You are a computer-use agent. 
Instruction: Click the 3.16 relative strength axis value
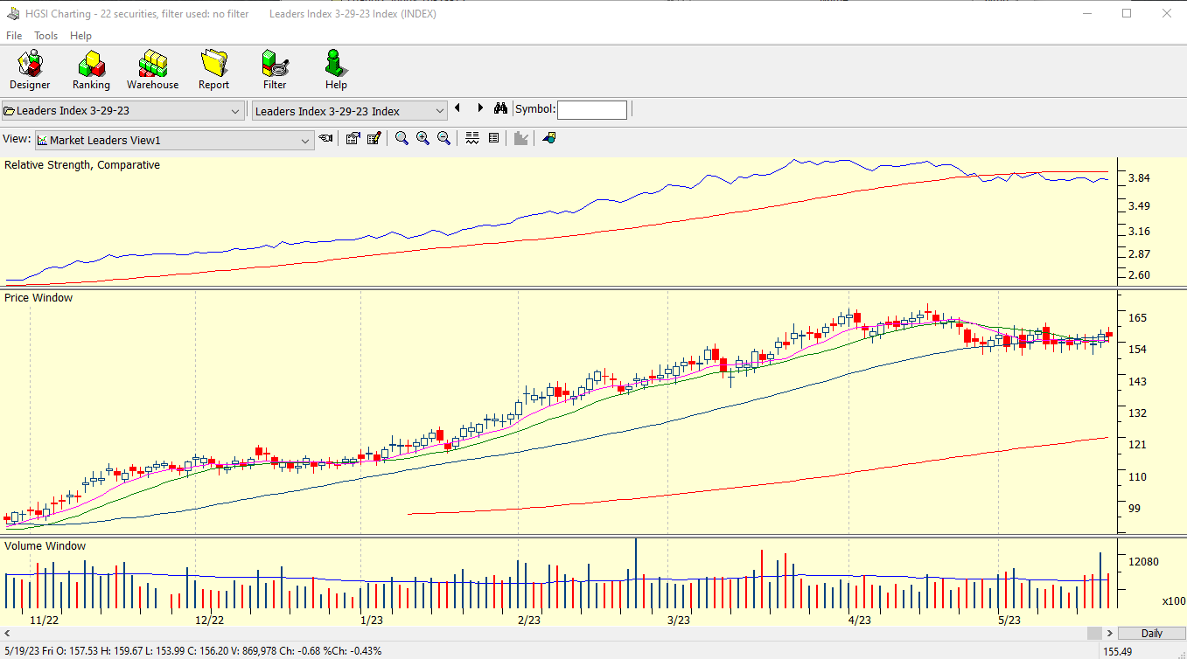(x=1139, y=231)
